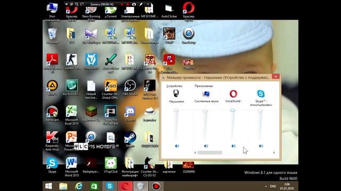The height and width of the screenshot is (191, 341).
Task: Open the Windows Start button
Action: click(x=48, y=186)
